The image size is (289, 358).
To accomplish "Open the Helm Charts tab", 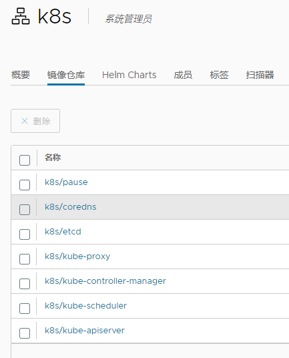I will pos(129,75).
